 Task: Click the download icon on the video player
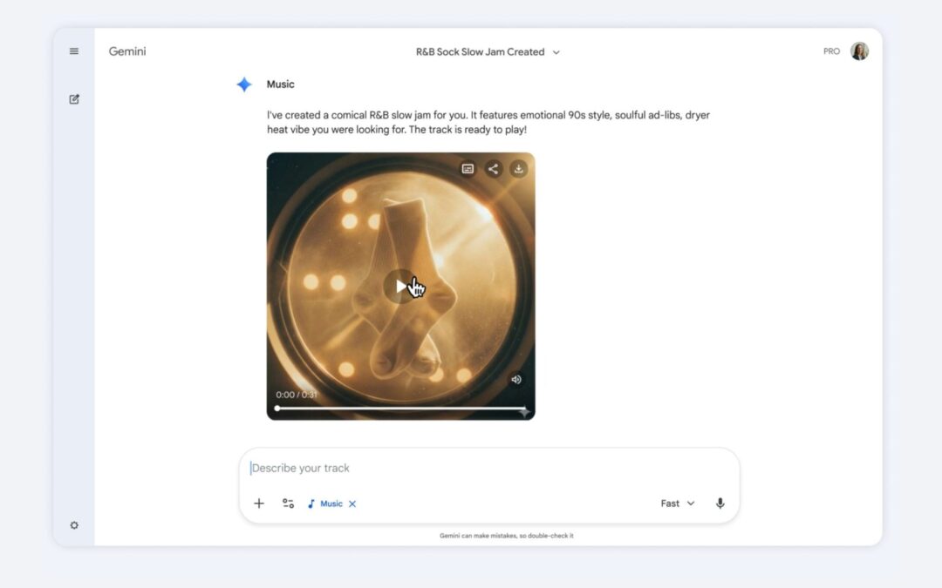click(518, 169)
